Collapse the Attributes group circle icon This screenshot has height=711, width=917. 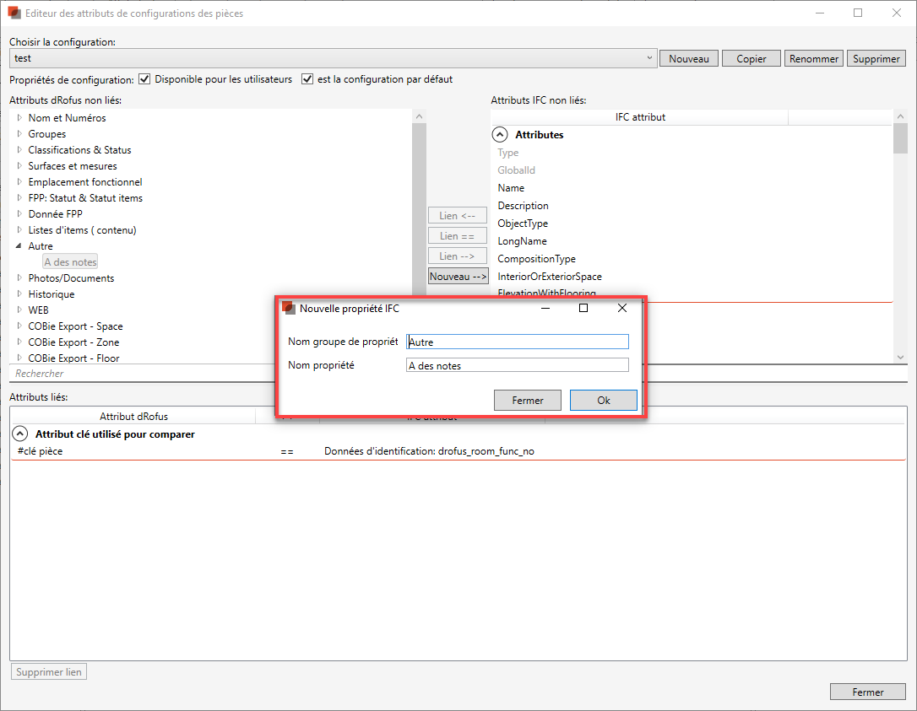500,135
